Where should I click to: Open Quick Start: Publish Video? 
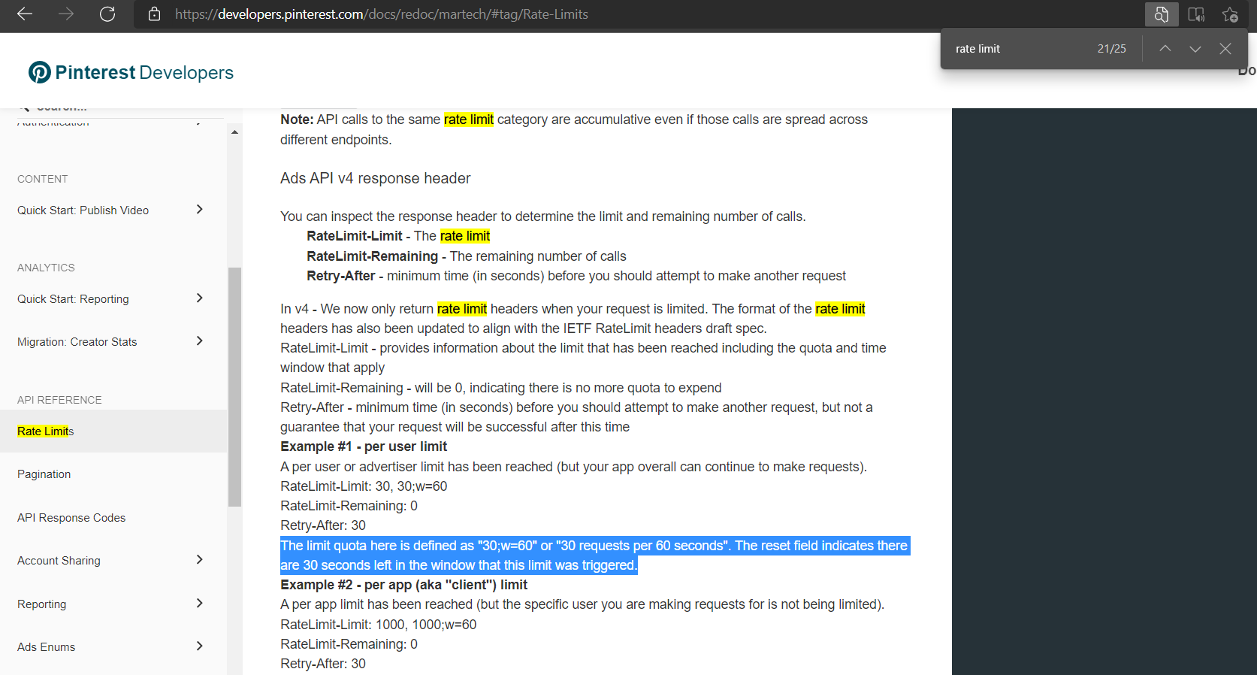click(x=83, y=210)
